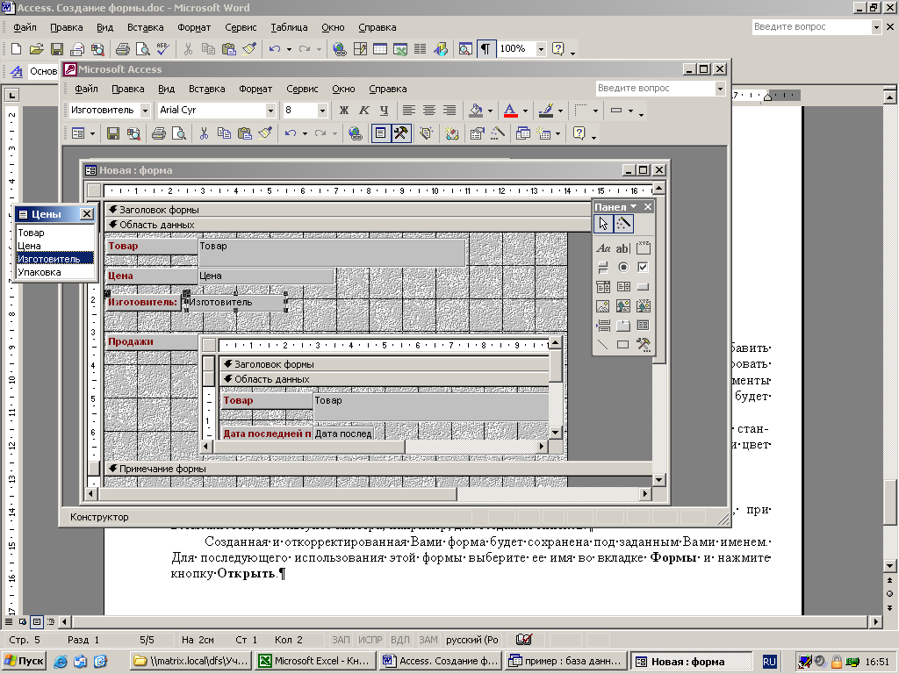Select the Unbound Object Frame tool

[622, 306]
